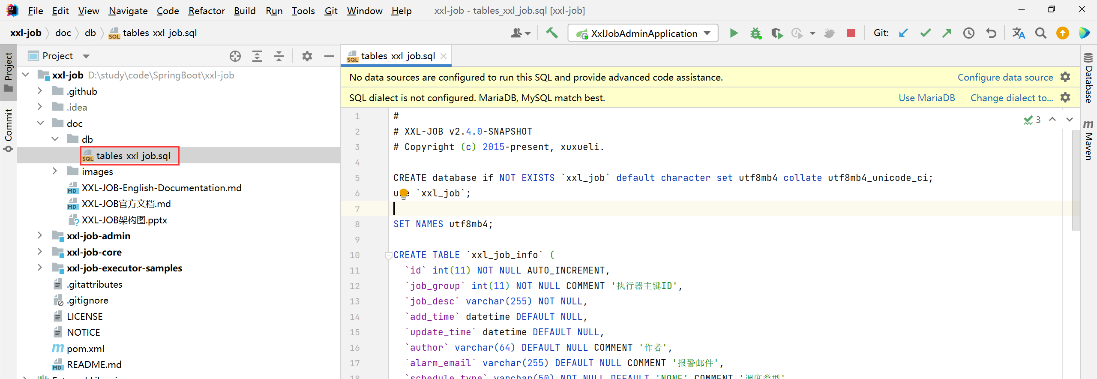This screenshot has height=379, width=1097.
Task: Expand the .github folder
Action: pos(40,91)
